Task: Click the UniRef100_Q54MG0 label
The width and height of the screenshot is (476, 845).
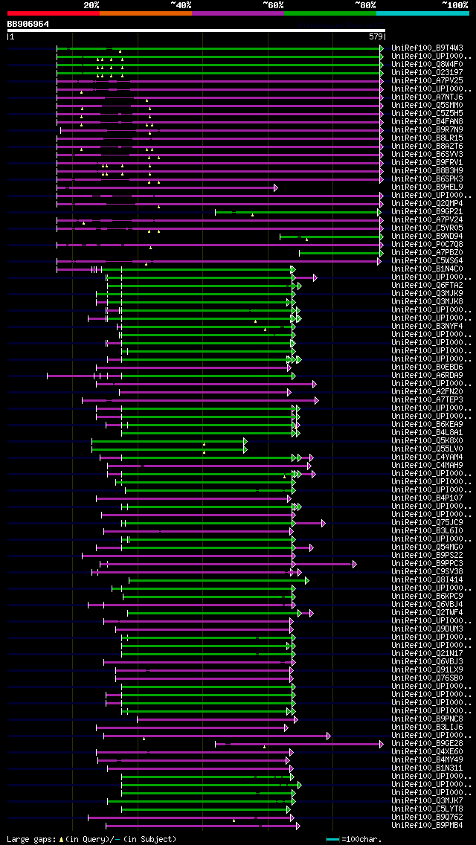Action: 428,547
